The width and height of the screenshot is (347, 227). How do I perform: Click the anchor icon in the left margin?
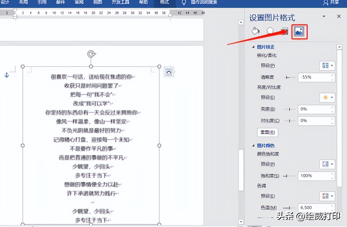[6, 74]
